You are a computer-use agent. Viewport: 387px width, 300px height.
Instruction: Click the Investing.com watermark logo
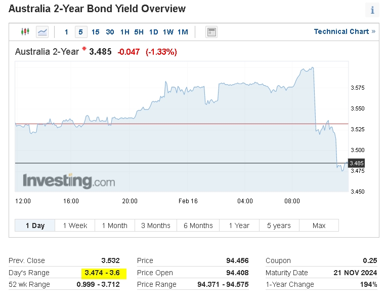coord(69,181)
